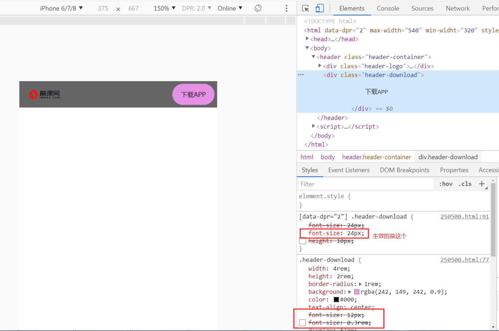
Task: Click the imooc logo in the page header
Action: [x=45, y=94]
